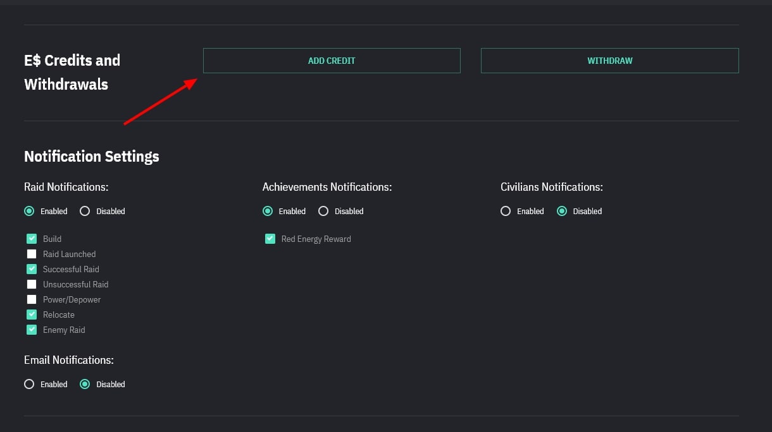Choose Enabled under Achievements Notifications
The image size is (772, 432).
point(268,211)
